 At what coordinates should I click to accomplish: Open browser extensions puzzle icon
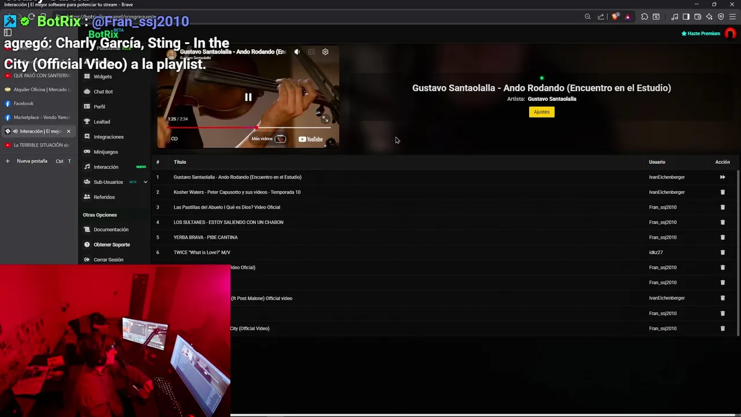tap(644, 17)
